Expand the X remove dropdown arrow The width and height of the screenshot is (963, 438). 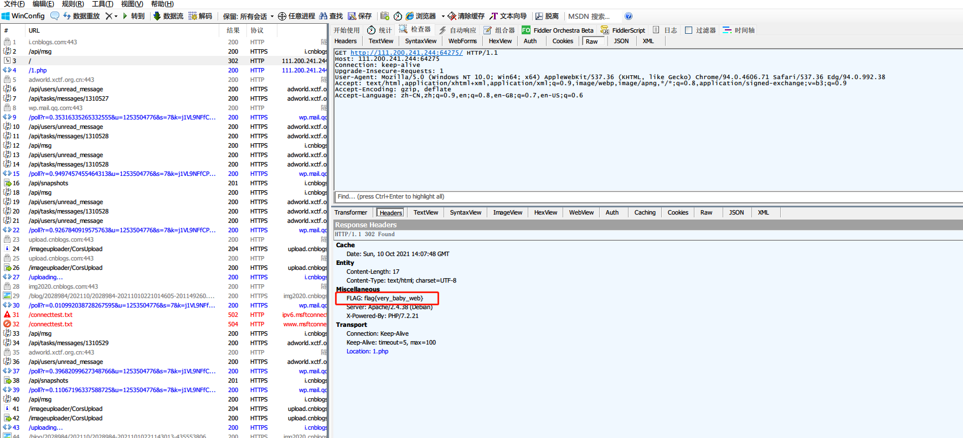116,16
